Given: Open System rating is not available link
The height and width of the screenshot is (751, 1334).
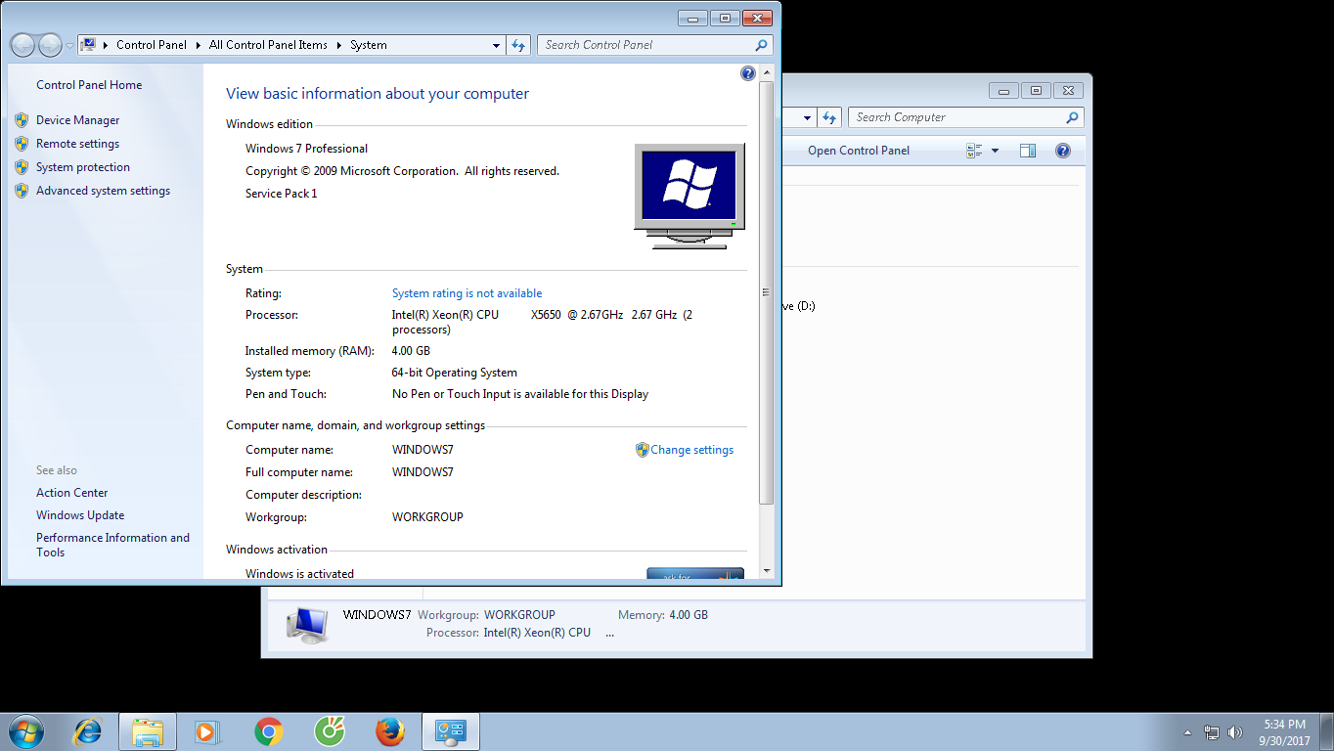Looking at the screenshot, I should [467, 293].
